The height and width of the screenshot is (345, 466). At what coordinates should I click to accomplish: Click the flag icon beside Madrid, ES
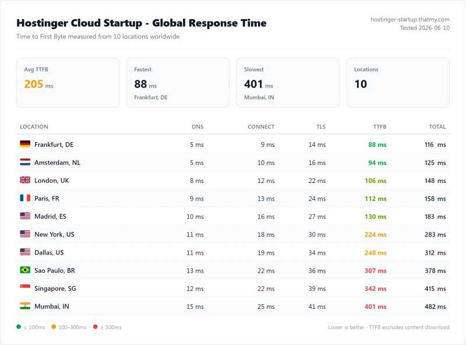point(25,216)
